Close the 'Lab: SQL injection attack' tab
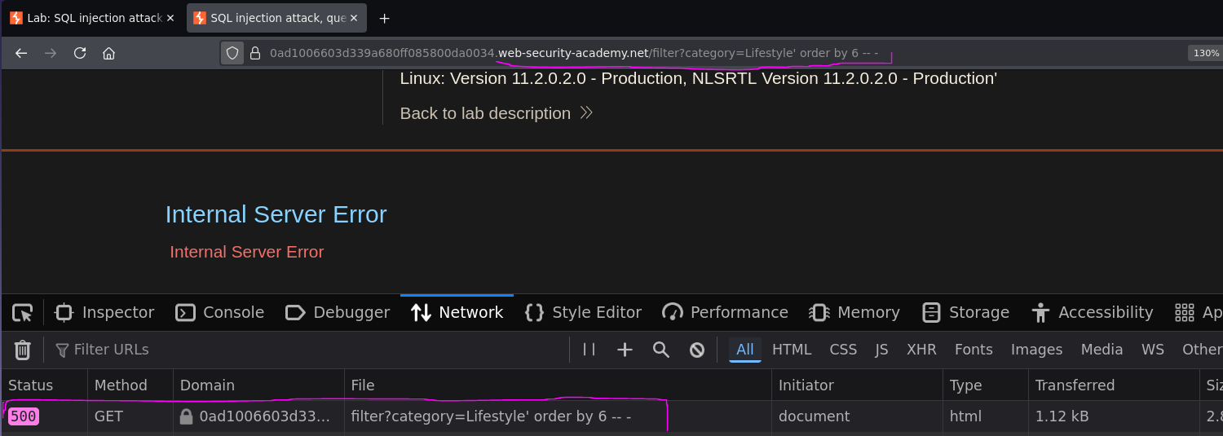The height and width of the screenshot is (436, 1223). [x=170, y=18]
